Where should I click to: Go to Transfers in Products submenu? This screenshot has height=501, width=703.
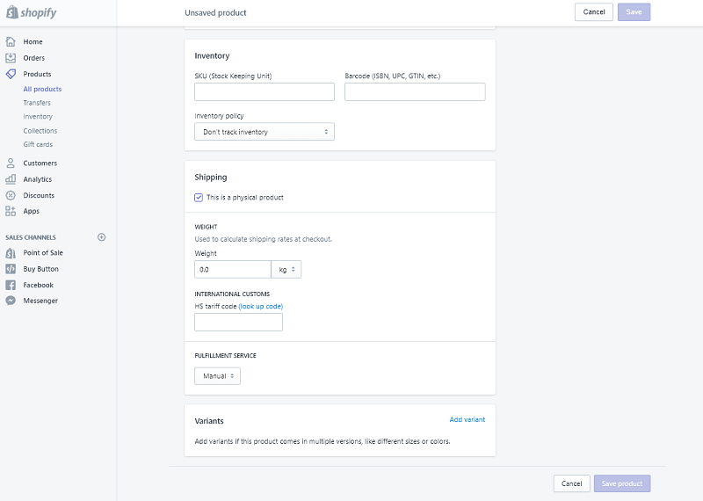click(x=37, y=103)
